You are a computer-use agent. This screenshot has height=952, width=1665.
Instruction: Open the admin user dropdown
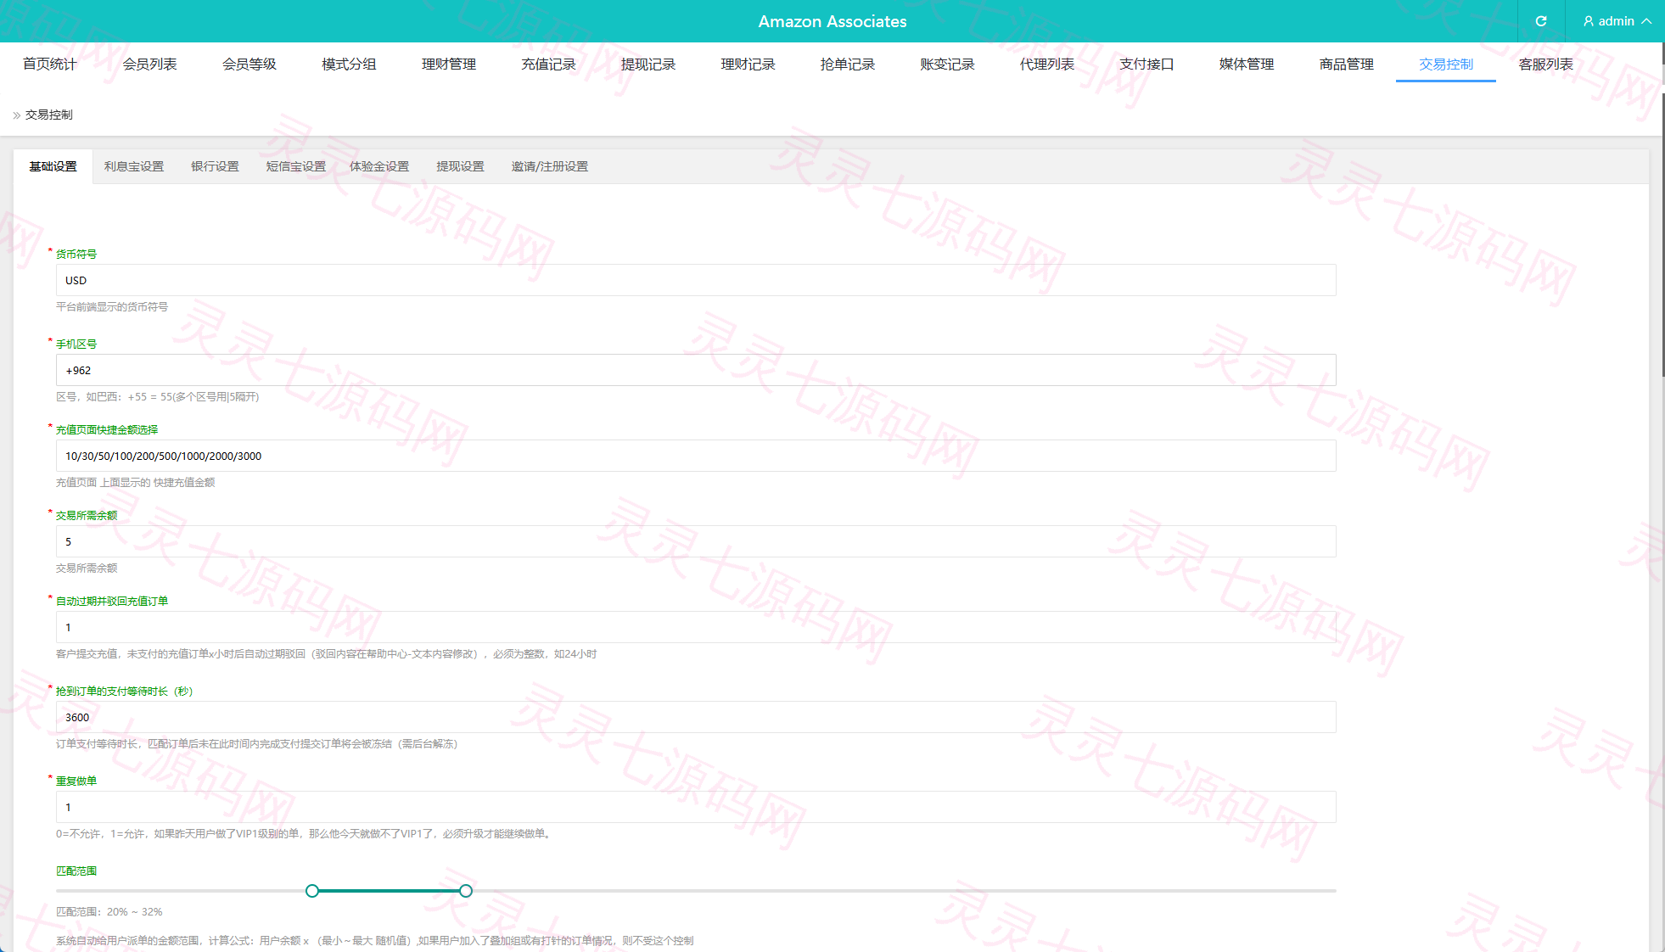pos(1617,21)
